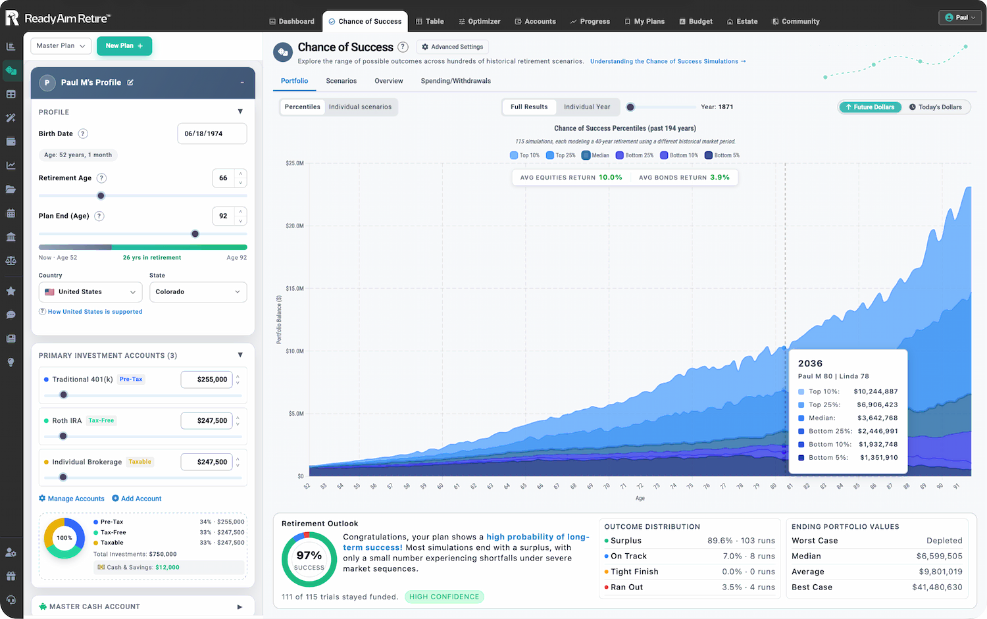Viewport: 987px width, 619px height.
Task: Click the Year 1871 slider handle
Action: [x=630, y=107]
